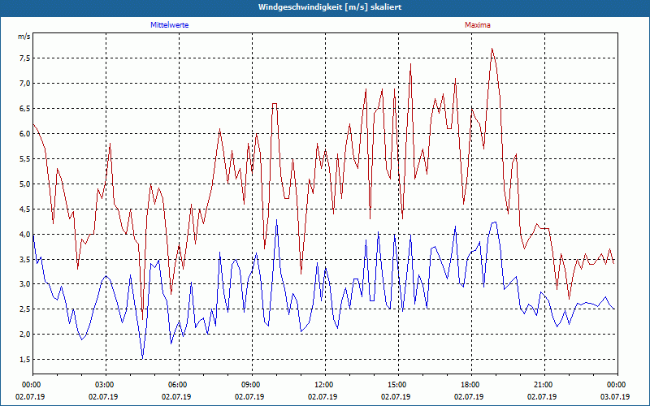Click the 21:00 time axis label
The width and height of the screenshot is (650, 406).
[544, 385]
